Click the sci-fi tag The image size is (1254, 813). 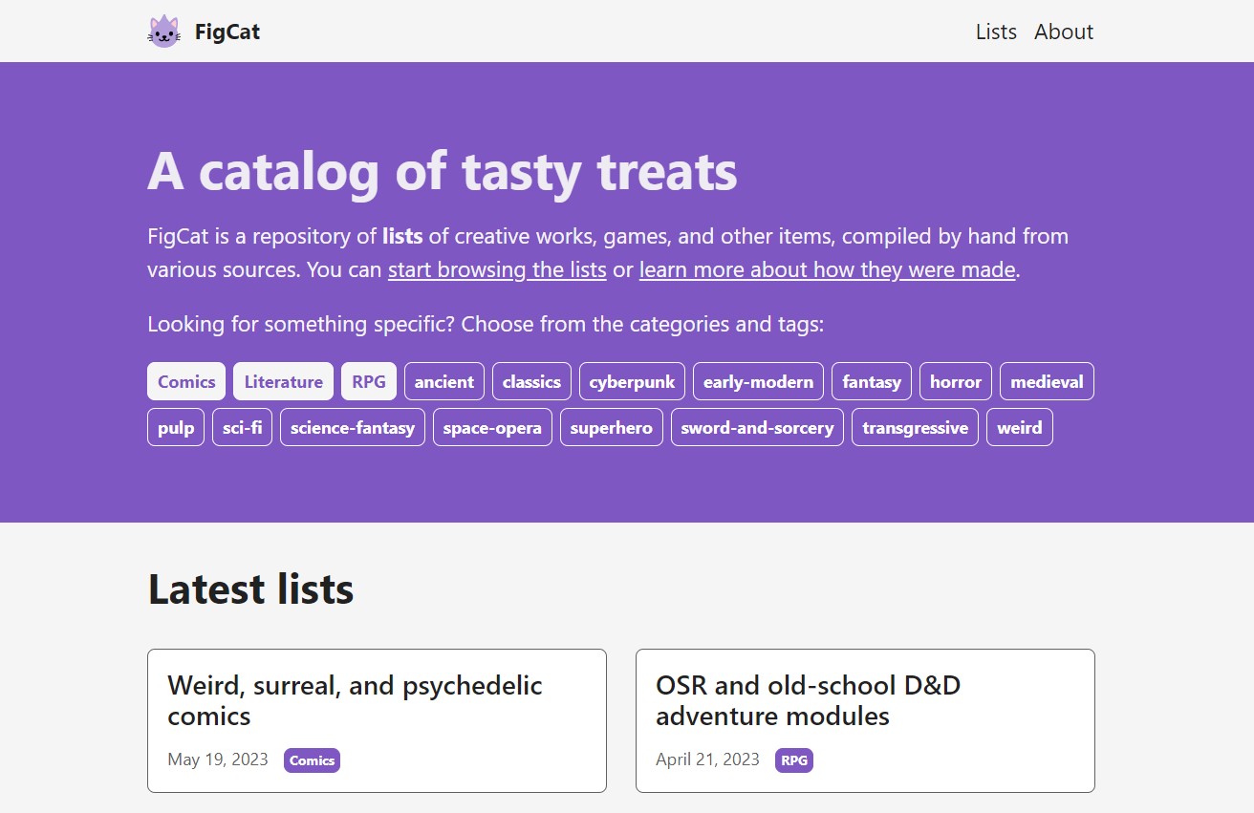[242, 427]
